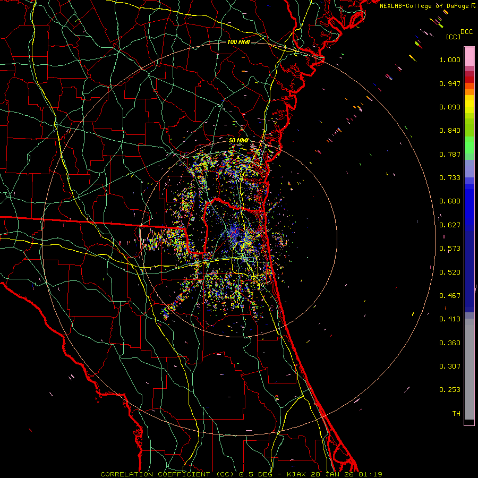This screenshot has height=478, width=478.
Task: Click the 20 JAN 26 date text
Action: point(331,474)
